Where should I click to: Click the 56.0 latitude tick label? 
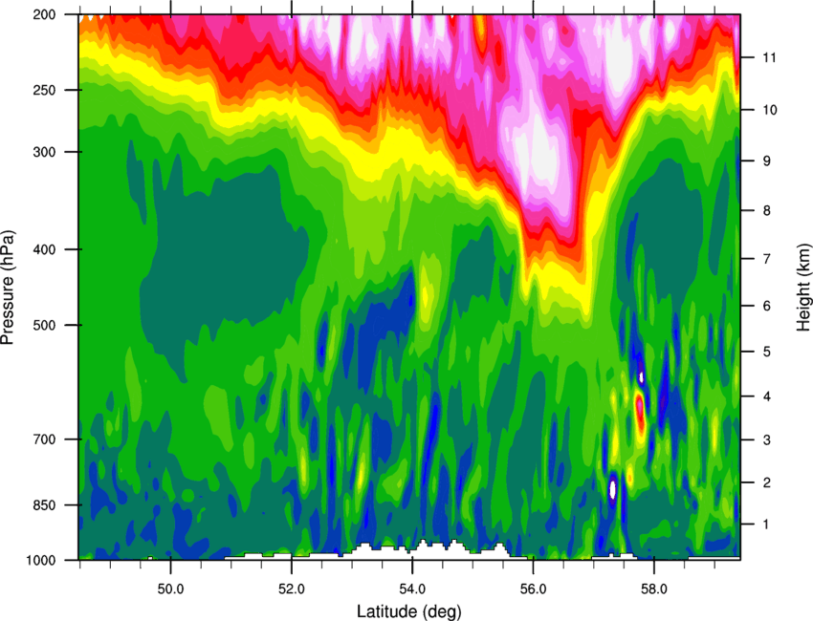(x=534, y=589)
